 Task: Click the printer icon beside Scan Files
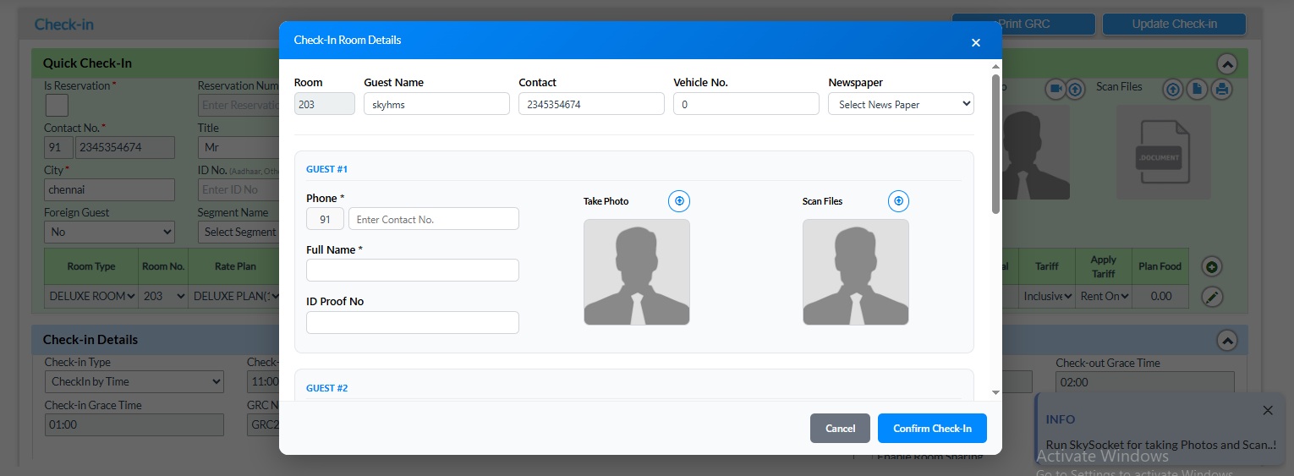point(1221,89)
